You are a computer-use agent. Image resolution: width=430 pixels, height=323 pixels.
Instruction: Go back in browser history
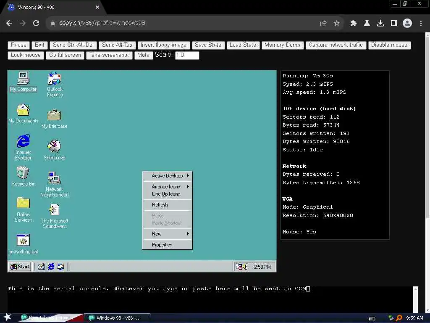9,23
